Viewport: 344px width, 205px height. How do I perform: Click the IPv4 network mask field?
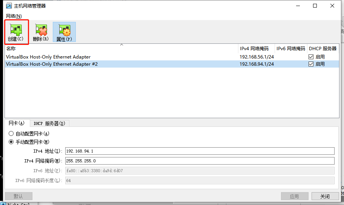(x=200, y=161)
